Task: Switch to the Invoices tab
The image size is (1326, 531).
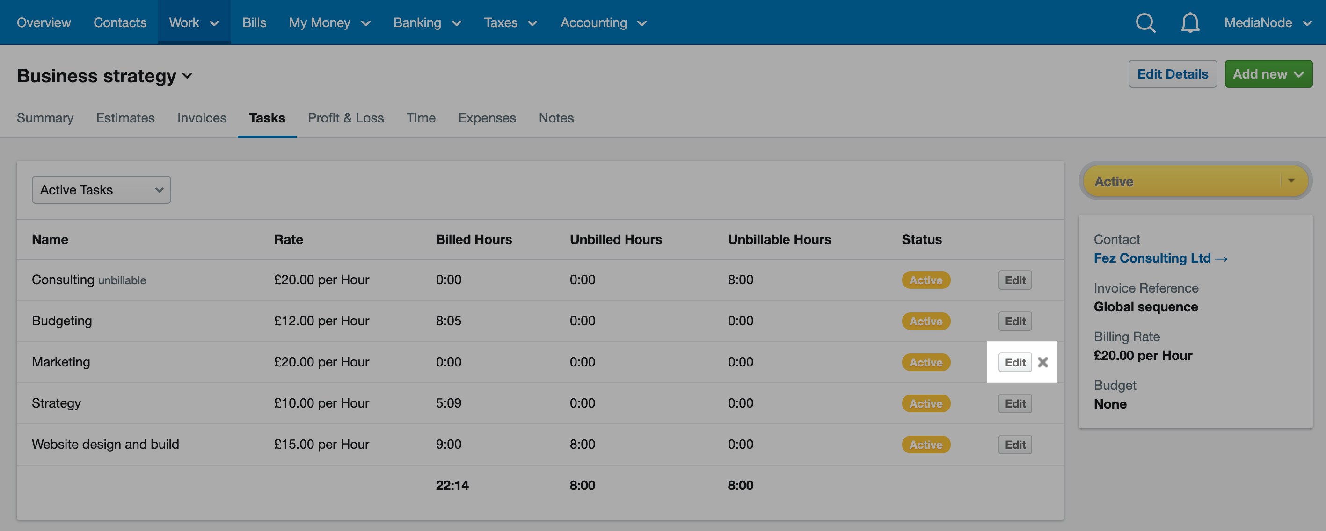Action: point(202,118)
